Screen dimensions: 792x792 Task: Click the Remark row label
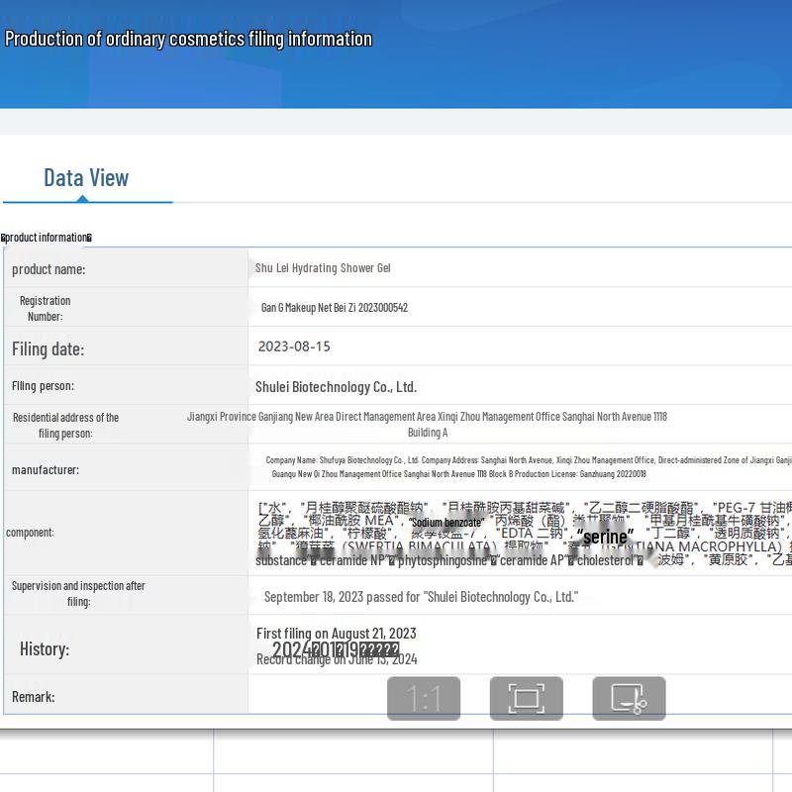point(34,697)
